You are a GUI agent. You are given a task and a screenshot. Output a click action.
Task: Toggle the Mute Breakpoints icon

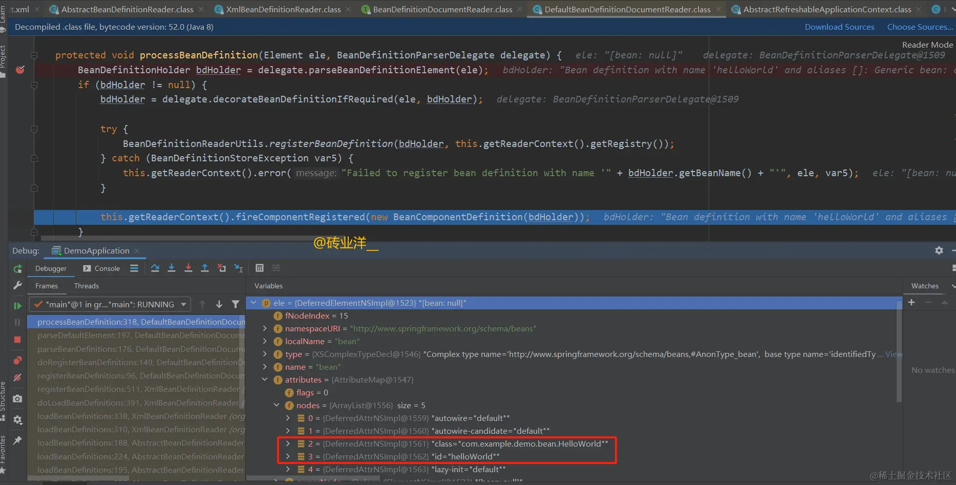17,377
